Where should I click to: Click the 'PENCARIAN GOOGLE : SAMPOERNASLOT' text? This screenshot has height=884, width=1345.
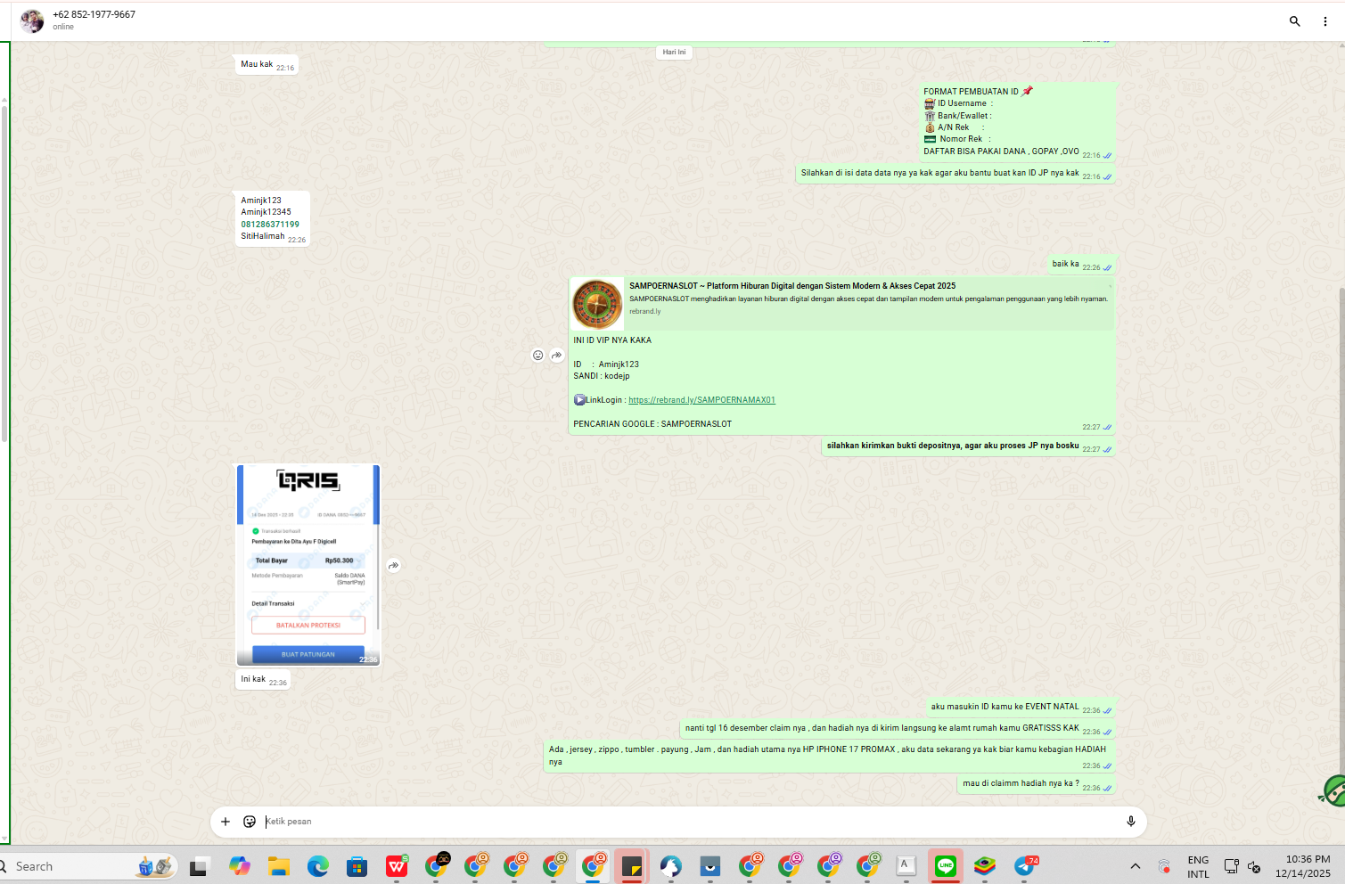coord(652,424)
